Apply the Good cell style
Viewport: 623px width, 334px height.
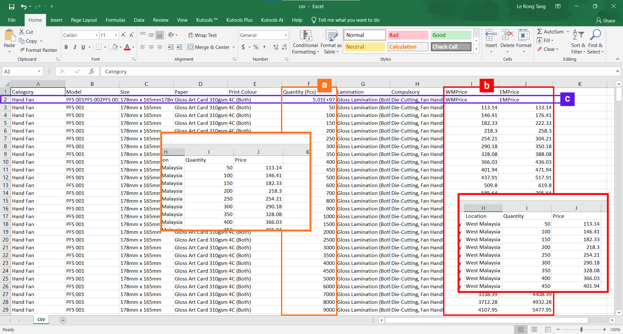tap(451, 35)
